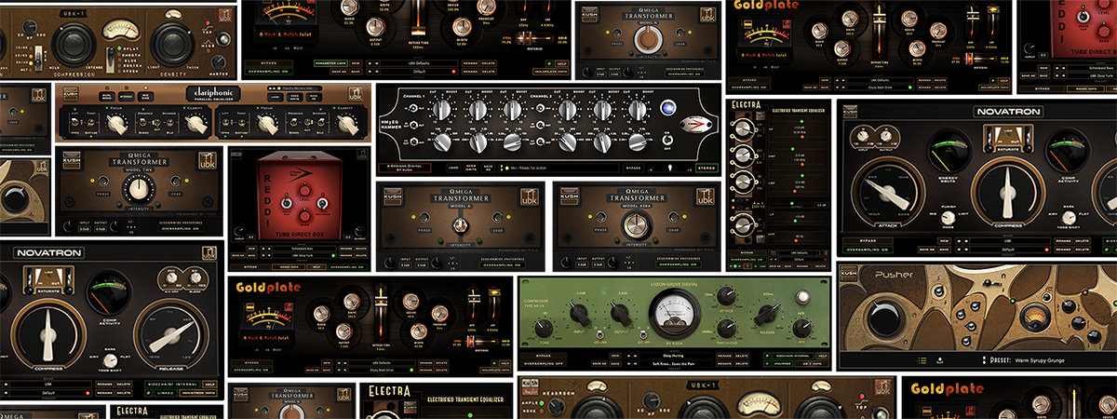Viewport: 1117px width, 419px height.
Task: Click the download icon in Pusher preset bar
Action: [x=940, y=360]
